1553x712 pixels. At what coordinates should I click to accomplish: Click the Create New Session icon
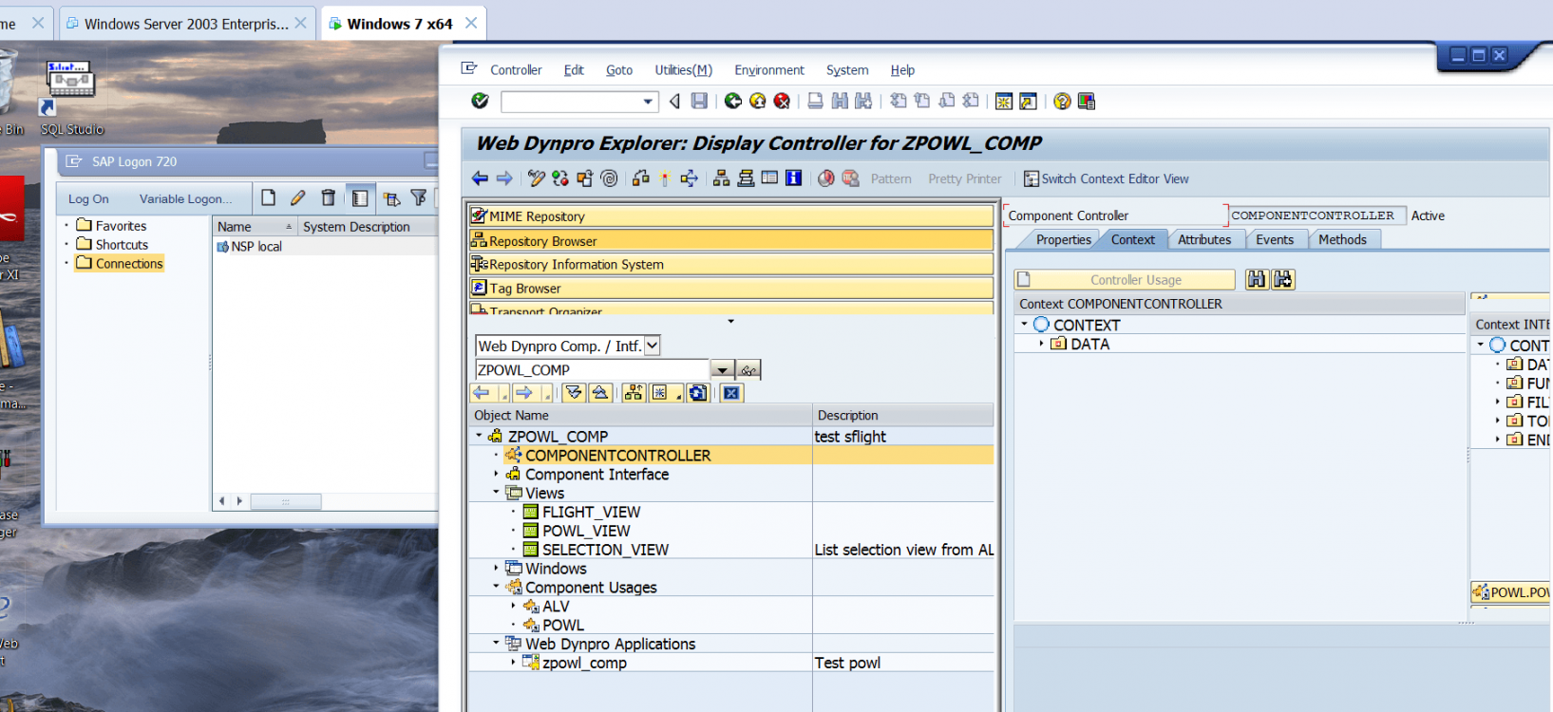point(1003,101)
